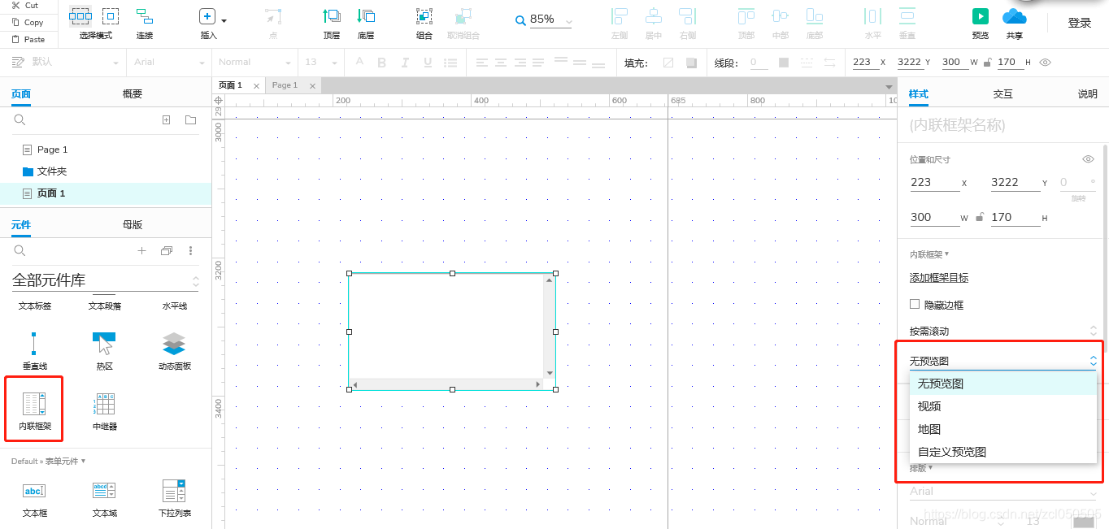Switch to the 概要 outline tab

(x=133, y=94)
